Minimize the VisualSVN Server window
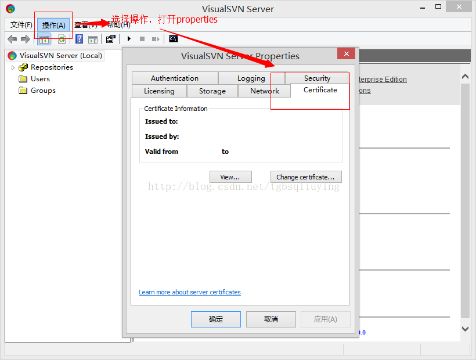This screenshot has width=476, height=360. click(422, 8)
